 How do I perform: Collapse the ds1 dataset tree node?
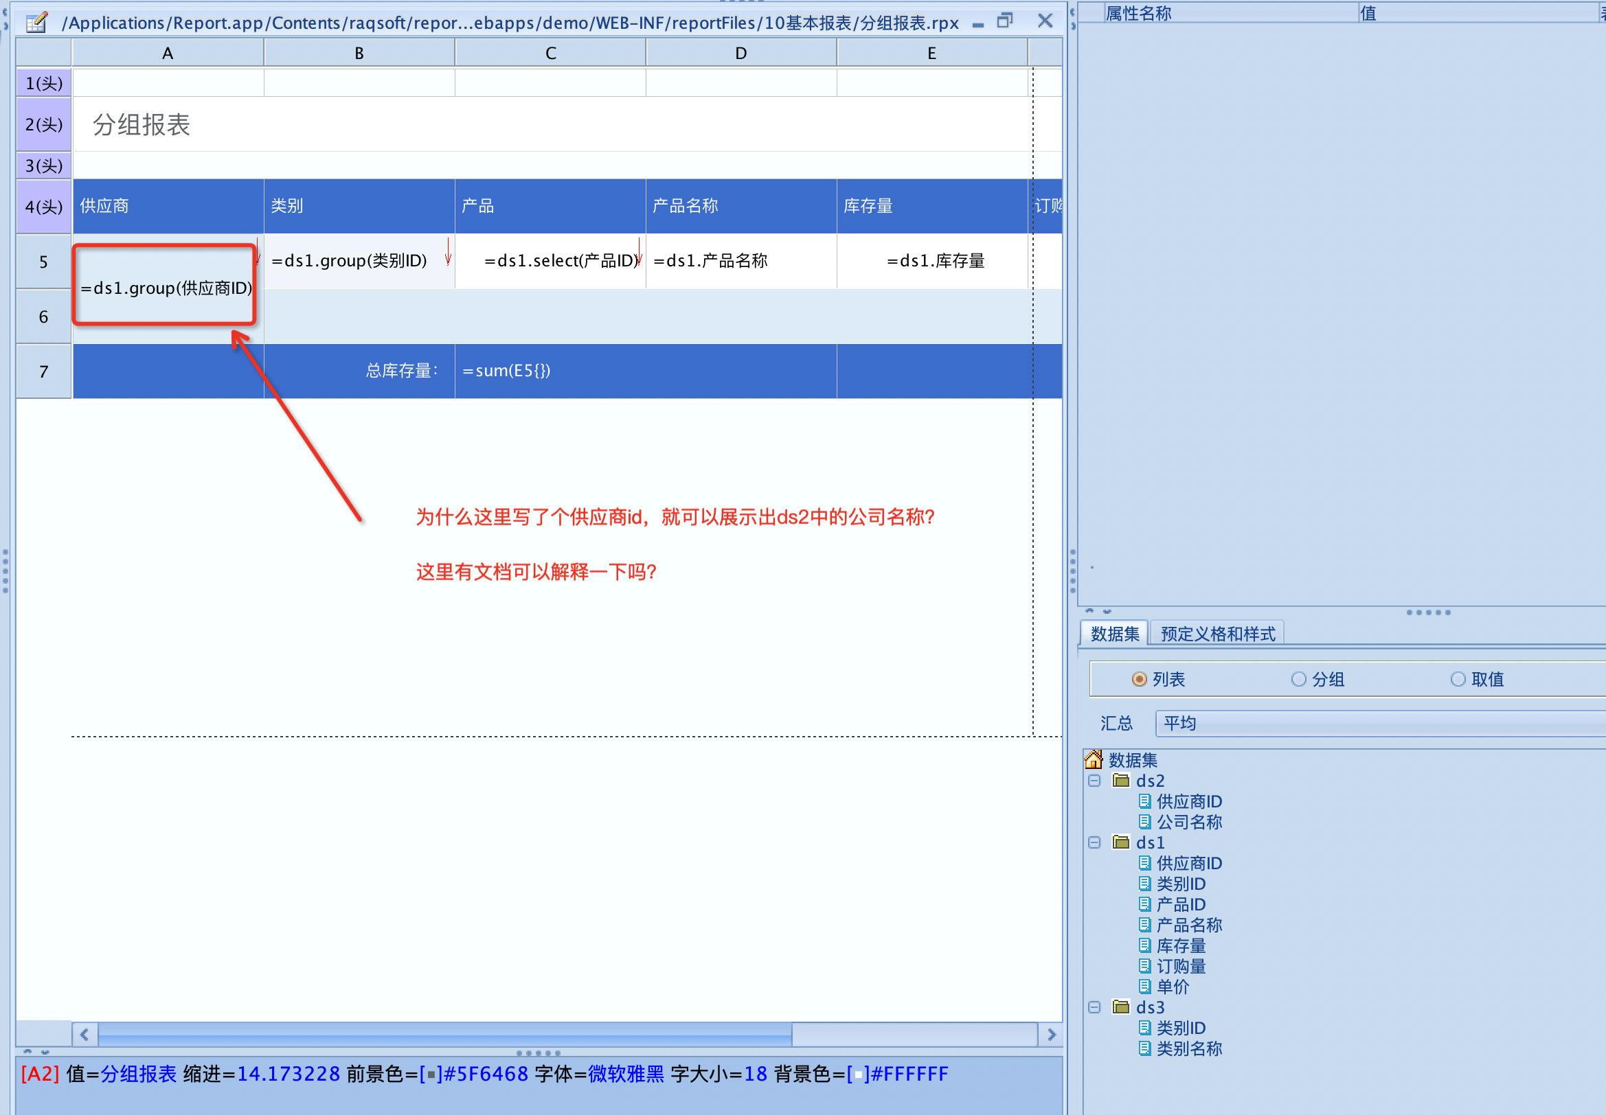click(1094, 842)
